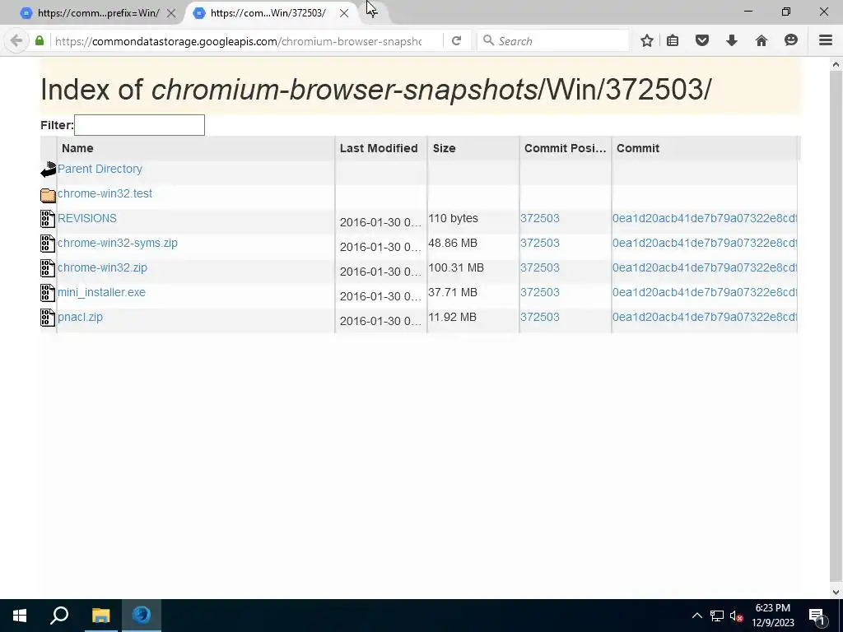Screen dimensions: 843x632
Task: Click the 100.31 MB size cell
Action: pos(456,267)
